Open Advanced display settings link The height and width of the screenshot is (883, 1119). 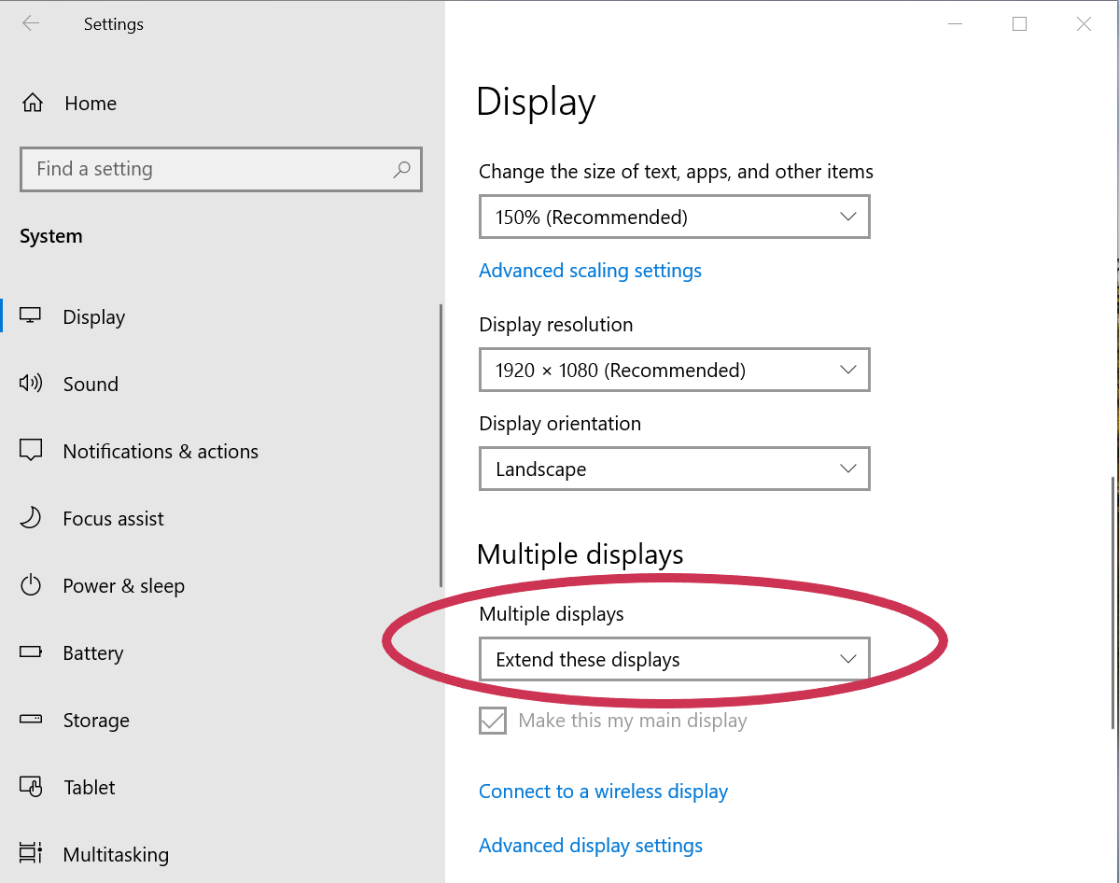click(x=590, y=846)
